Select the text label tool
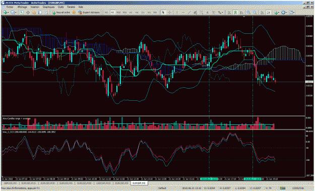Image resolution: width=315 pixels, height=191 pixels. (214, 13)
